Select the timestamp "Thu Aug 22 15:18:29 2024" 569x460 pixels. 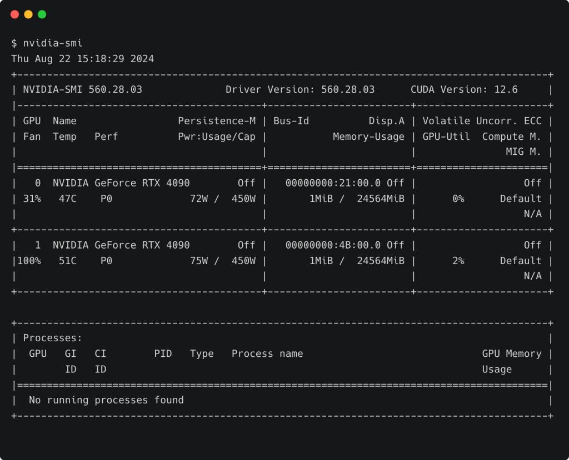click(x=83, y=59)
